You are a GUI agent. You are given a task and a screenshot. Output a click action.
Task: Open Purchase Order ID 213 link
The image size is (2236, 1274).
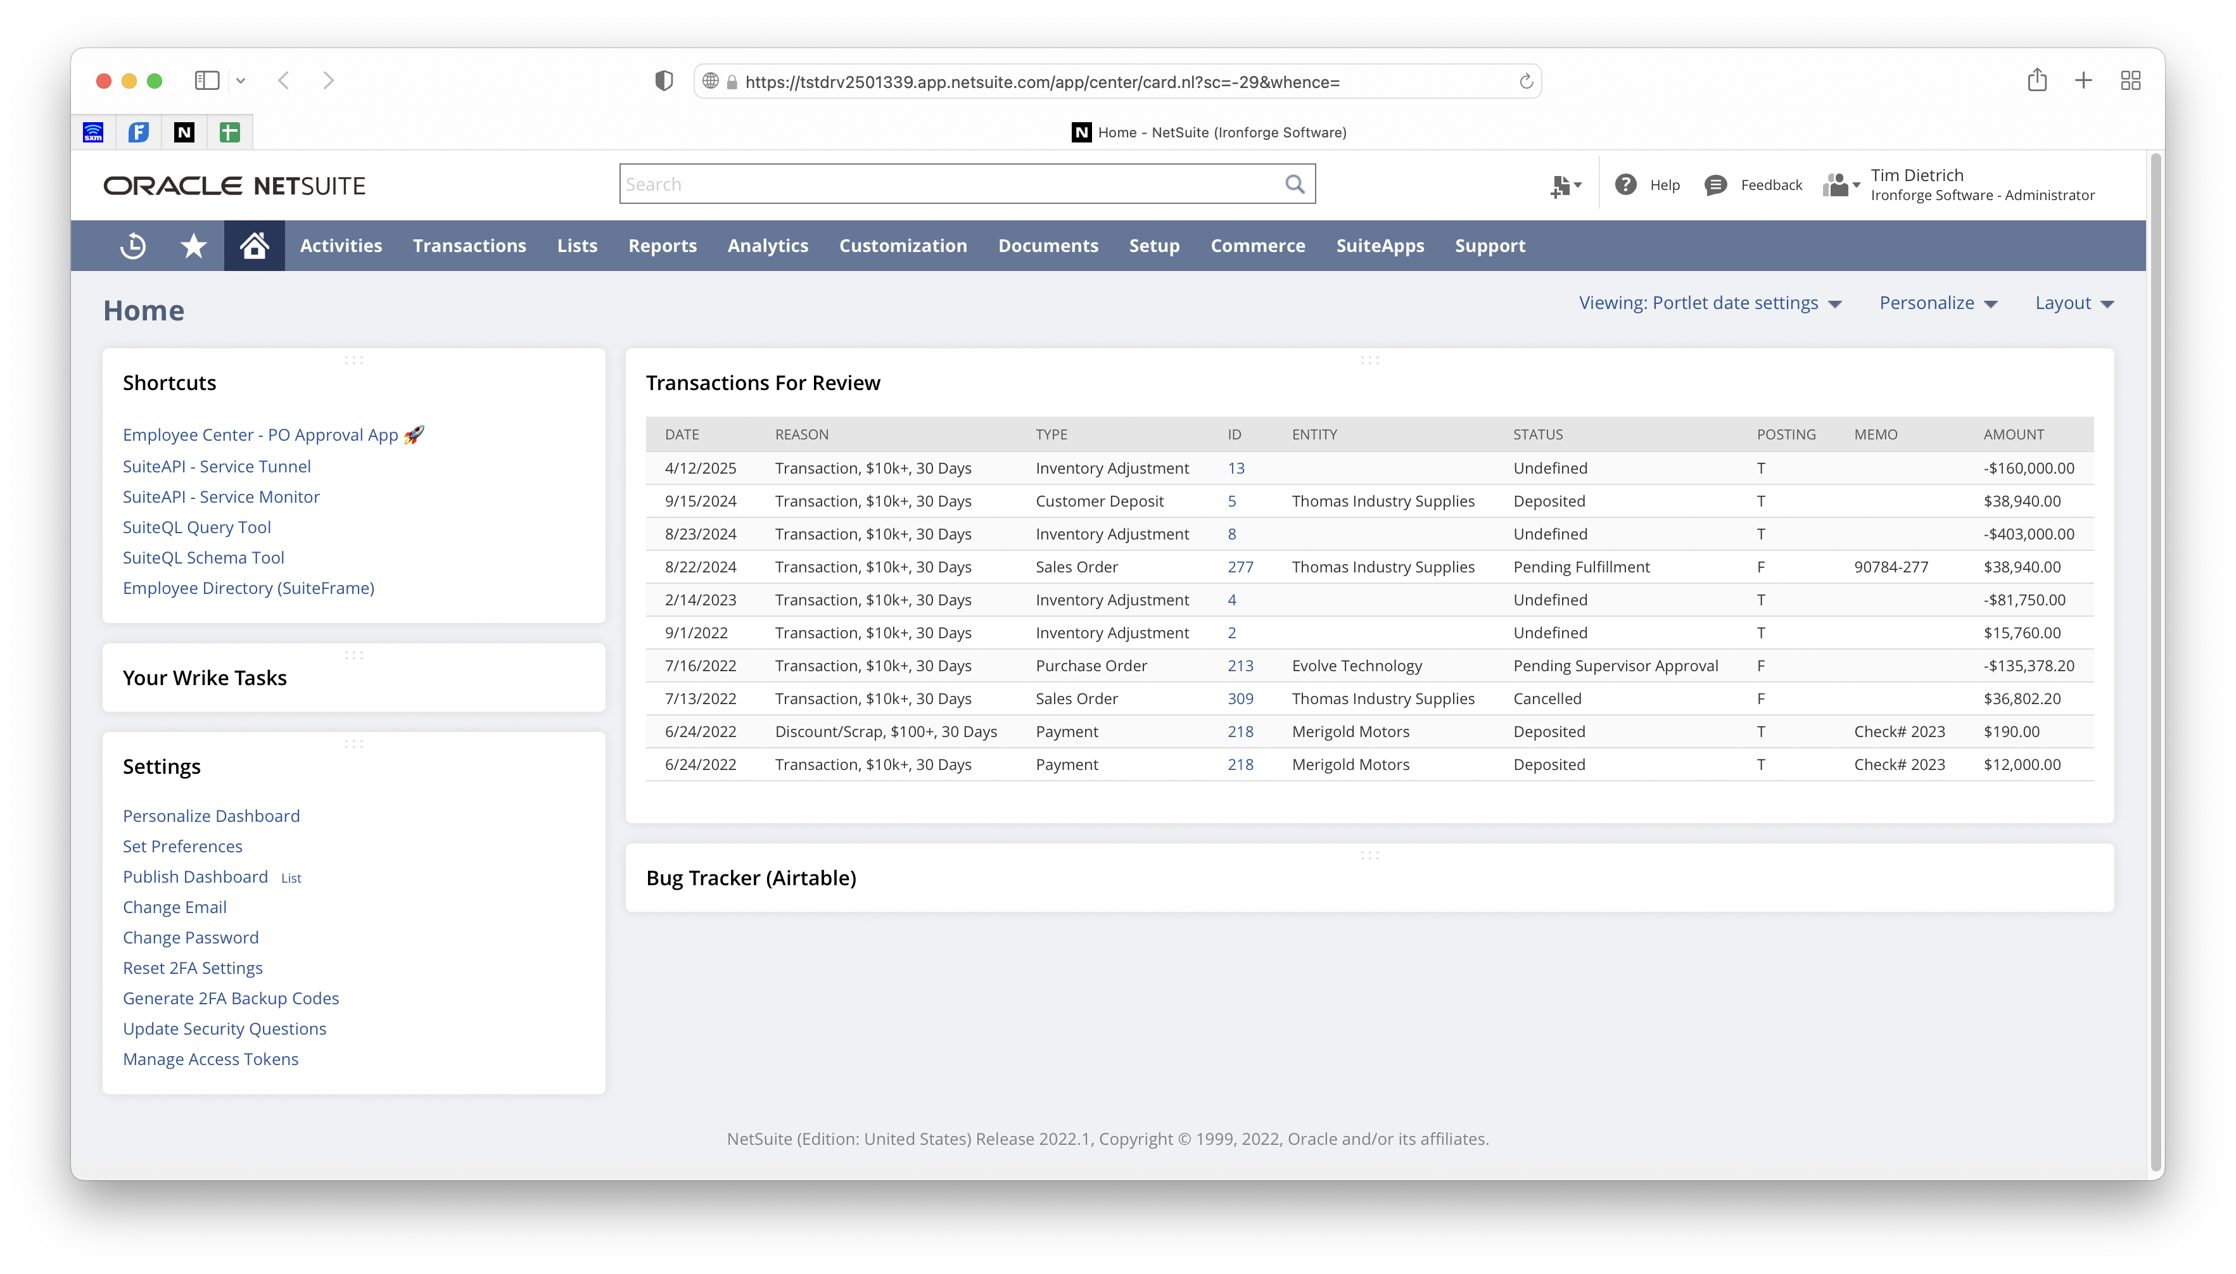pyautogui.click(x=1239, y=666)
